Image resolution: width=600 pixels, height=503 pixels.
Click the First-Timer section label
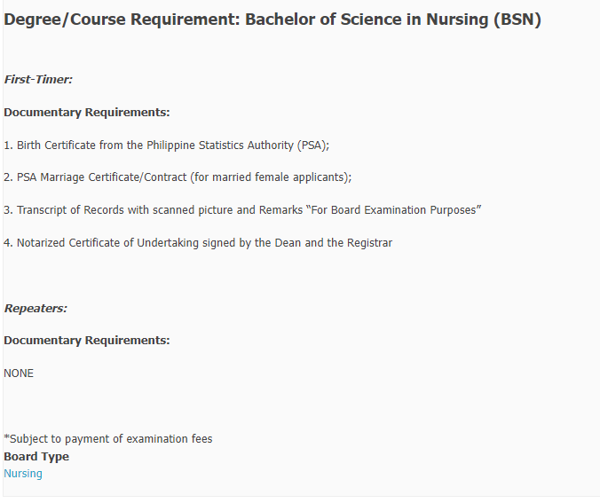pos(38,80)
